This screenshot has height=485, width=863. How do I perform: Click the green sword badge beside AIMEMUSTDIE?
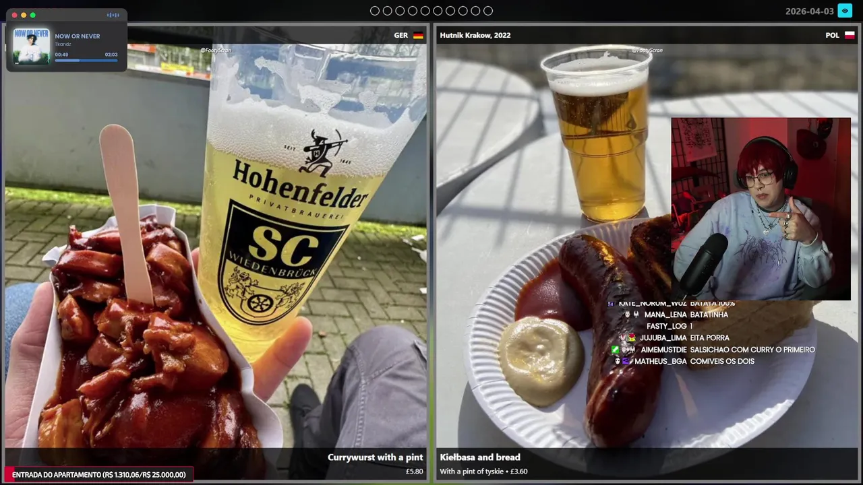click(615, 350)
